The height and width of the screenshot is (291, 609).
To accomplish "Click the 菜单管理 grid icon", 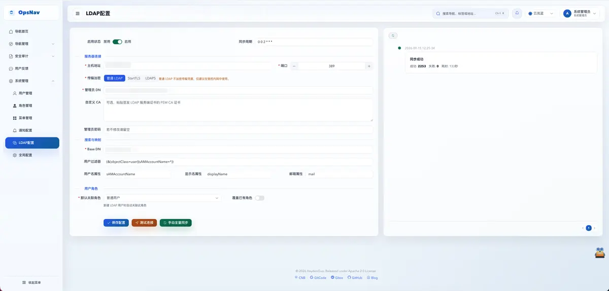I will point(15,118).
